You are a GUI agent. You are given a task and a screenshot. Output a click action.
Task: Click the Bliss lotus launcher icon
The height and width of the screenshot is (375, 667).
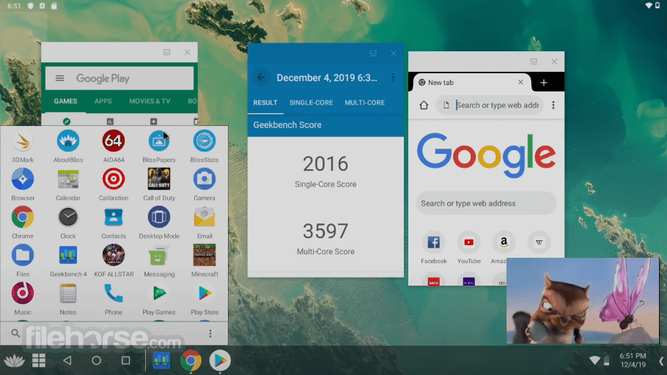coord(14,360)
